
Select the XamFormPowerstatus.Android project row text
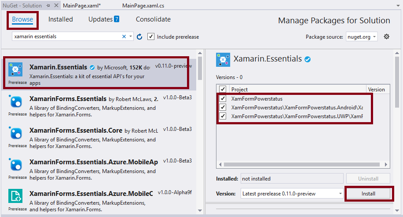297,108
